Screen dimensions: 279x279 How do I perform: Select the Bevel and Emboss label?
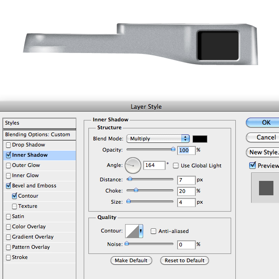(34, 186)
